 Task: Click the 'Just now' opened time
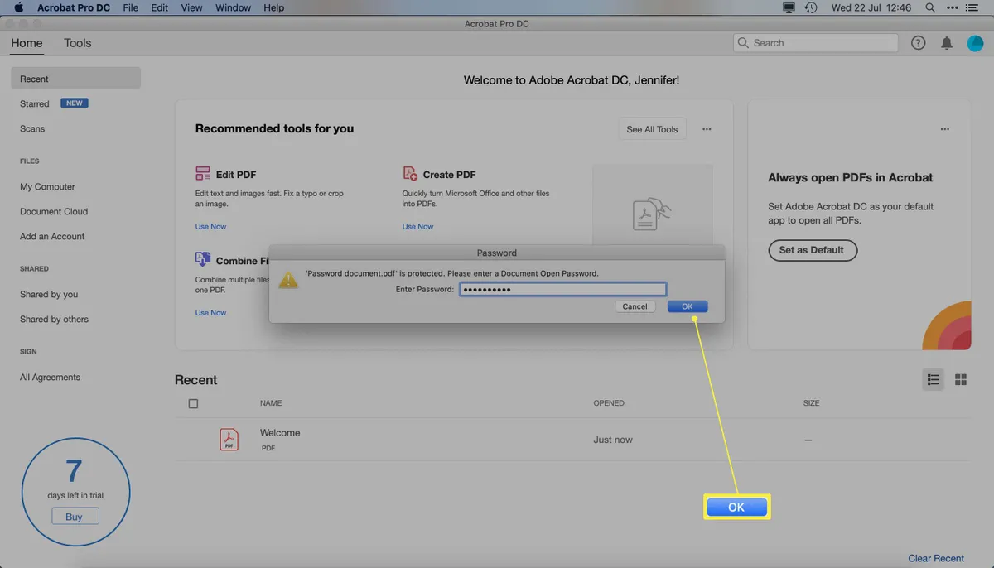tap(613, 440)
